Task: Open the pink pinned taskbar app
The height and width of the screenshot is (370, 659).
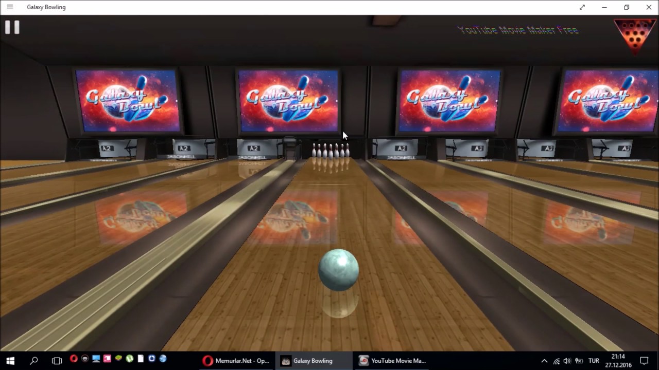Action: (107, 359)
